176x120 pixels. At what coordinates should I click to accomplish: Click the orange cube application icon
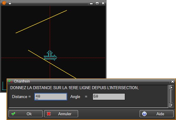click(4, 3)
